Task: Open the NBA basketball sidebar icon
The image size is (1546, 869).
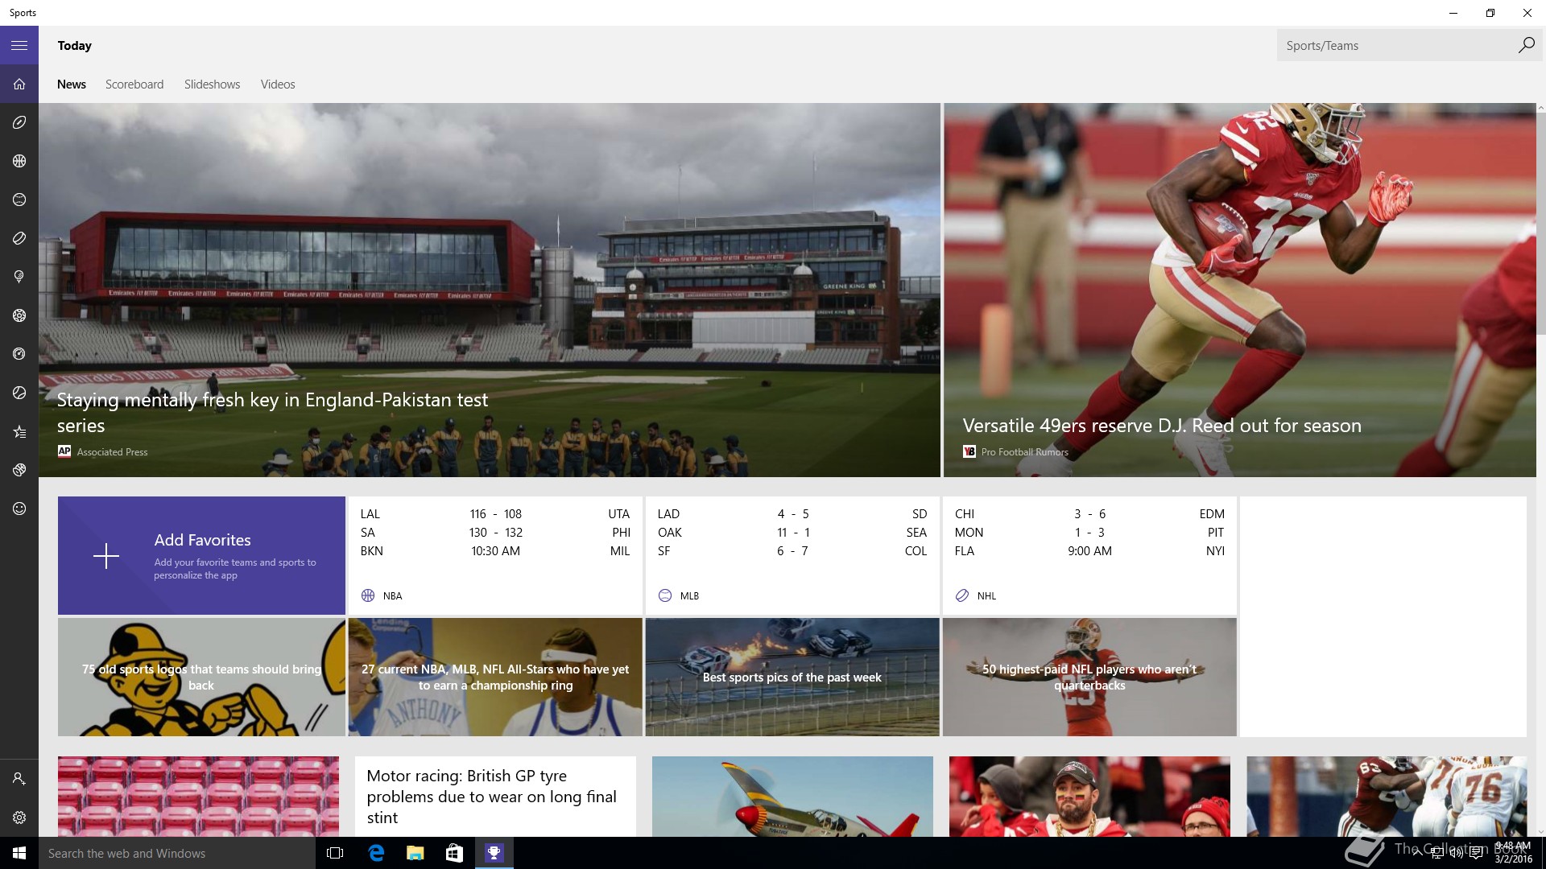Action: coord(19,161)
